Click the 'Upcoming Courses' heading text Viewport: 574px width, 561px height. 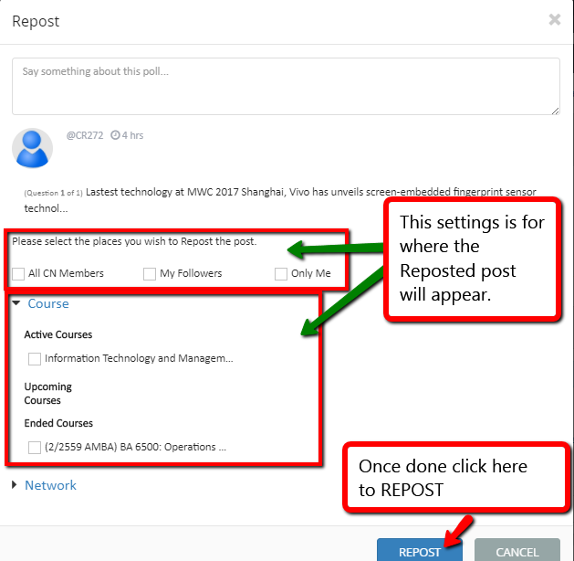coord(48,394)
